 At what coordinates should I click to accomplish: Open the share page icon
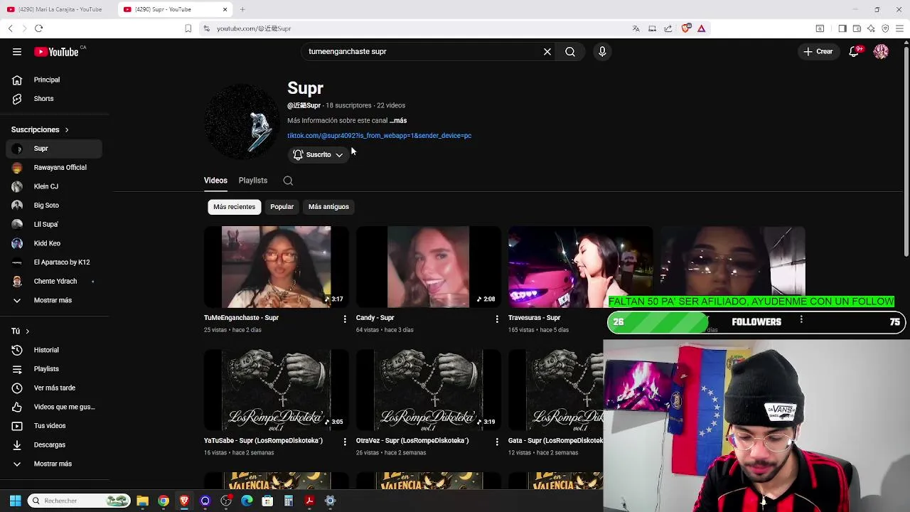click(668, 28)
